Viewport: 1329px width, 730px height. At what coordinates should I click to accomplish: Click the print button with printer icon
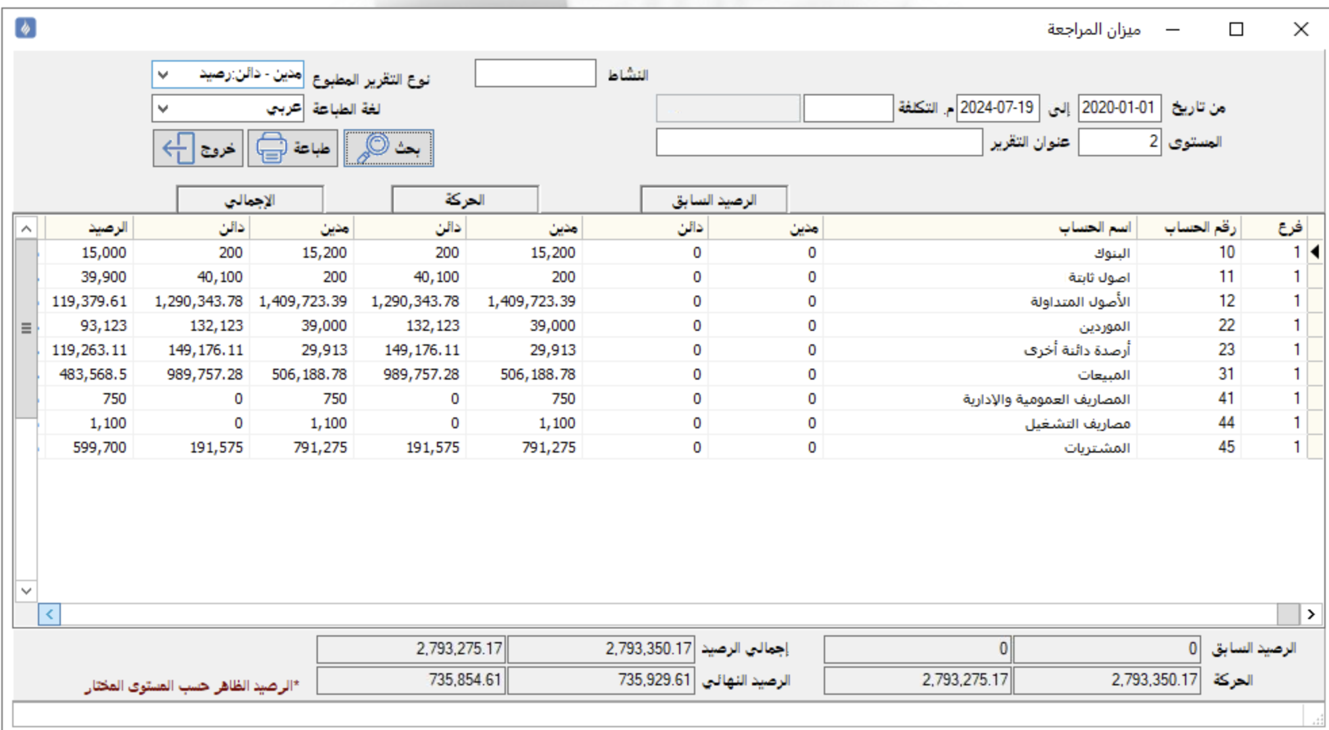coord(292,148)
